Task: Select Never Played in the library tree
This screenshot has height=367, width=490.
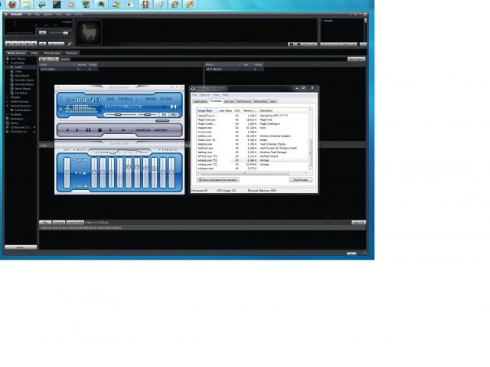Action: pyautogui.click(x=22, y=88)
